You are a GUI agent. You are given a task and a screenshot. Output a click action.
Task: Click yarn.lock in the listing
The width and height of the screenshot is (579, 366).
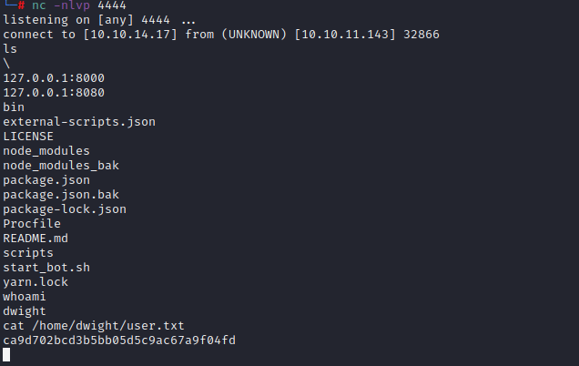tap(36, 282)
